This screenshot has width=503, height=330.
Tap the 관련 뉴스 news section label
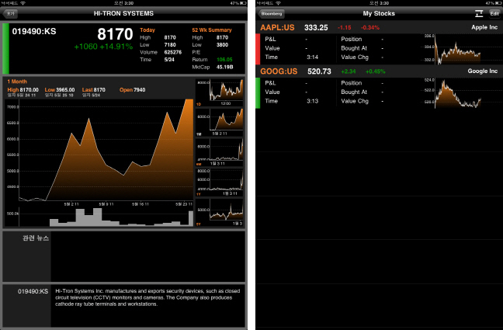tap(35, 238)
